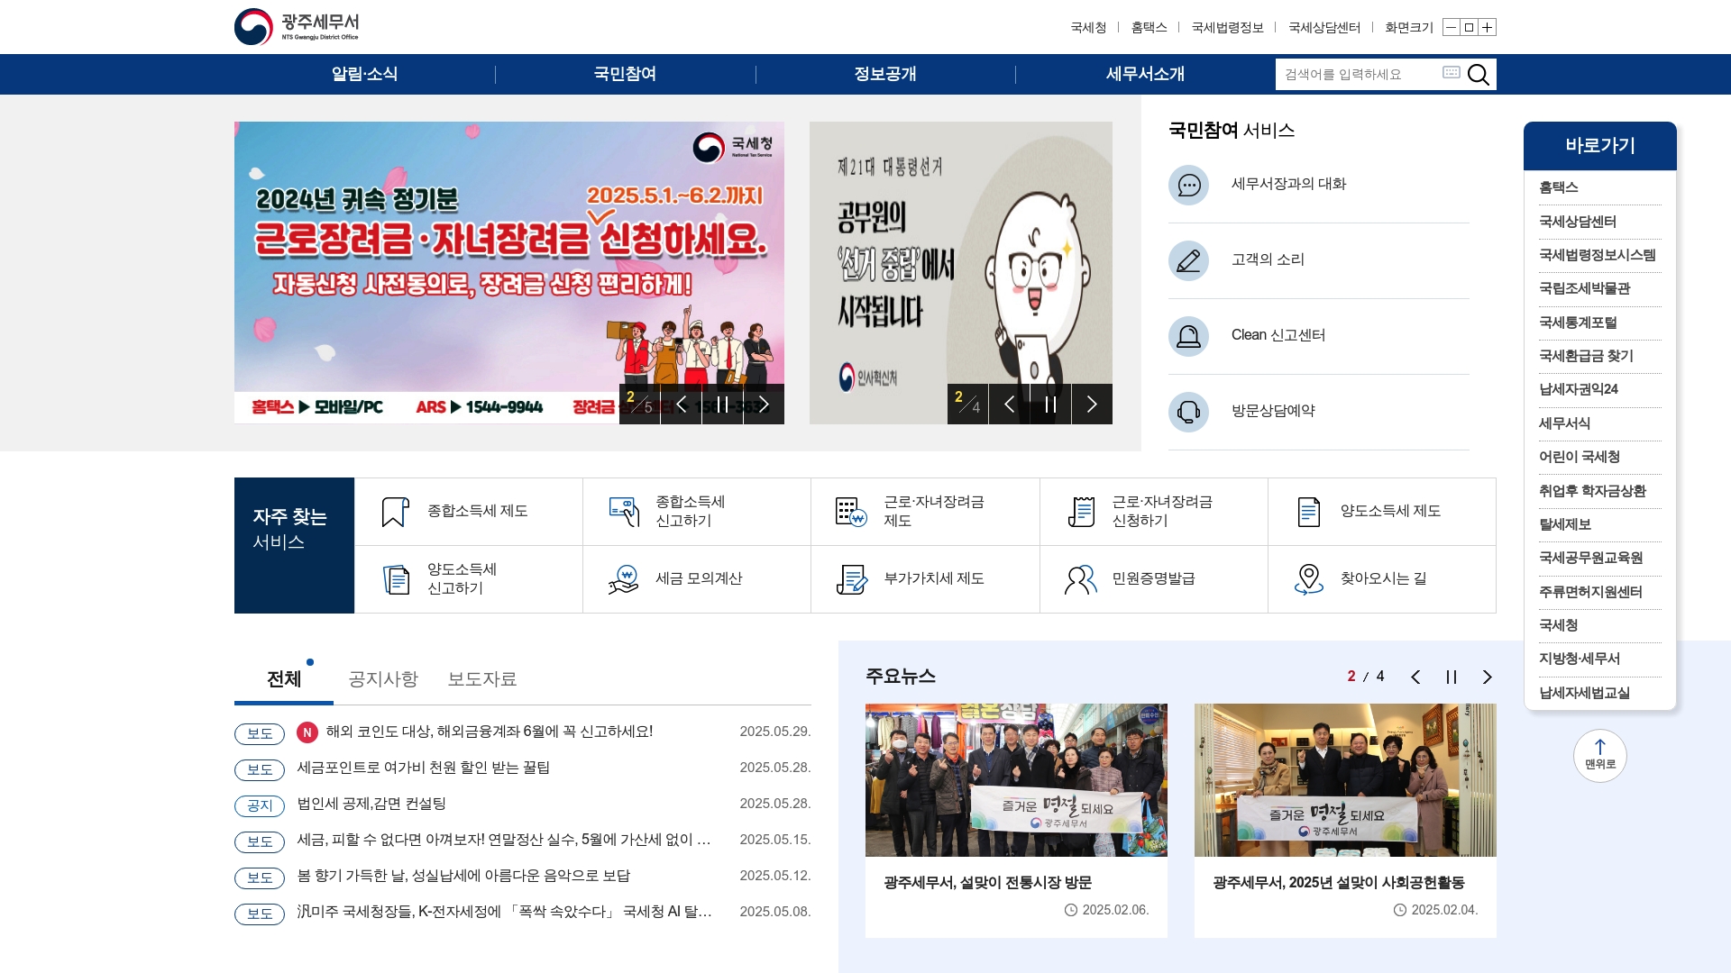This screenshot has width=1731, height=973.
Task: Click the 종합소득세 제도 bookmark icon
Action: pos(395,512)
